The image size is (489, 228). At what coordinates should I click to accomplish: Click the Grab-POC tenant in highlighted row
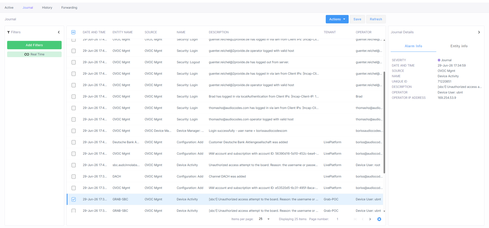331,199
